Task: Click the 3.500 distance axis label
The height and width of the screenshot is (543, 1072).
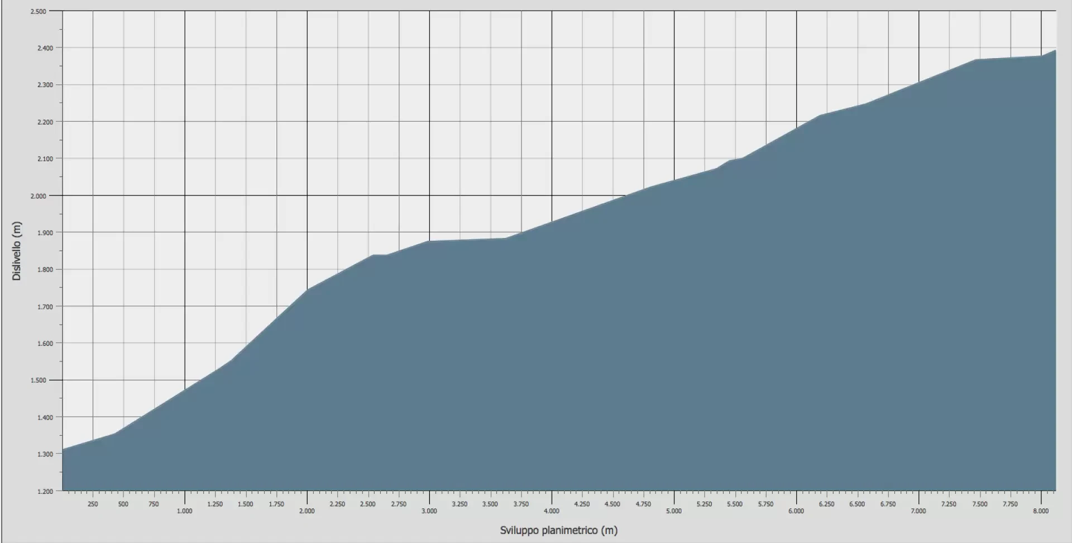Action: (x=490, y=504)
